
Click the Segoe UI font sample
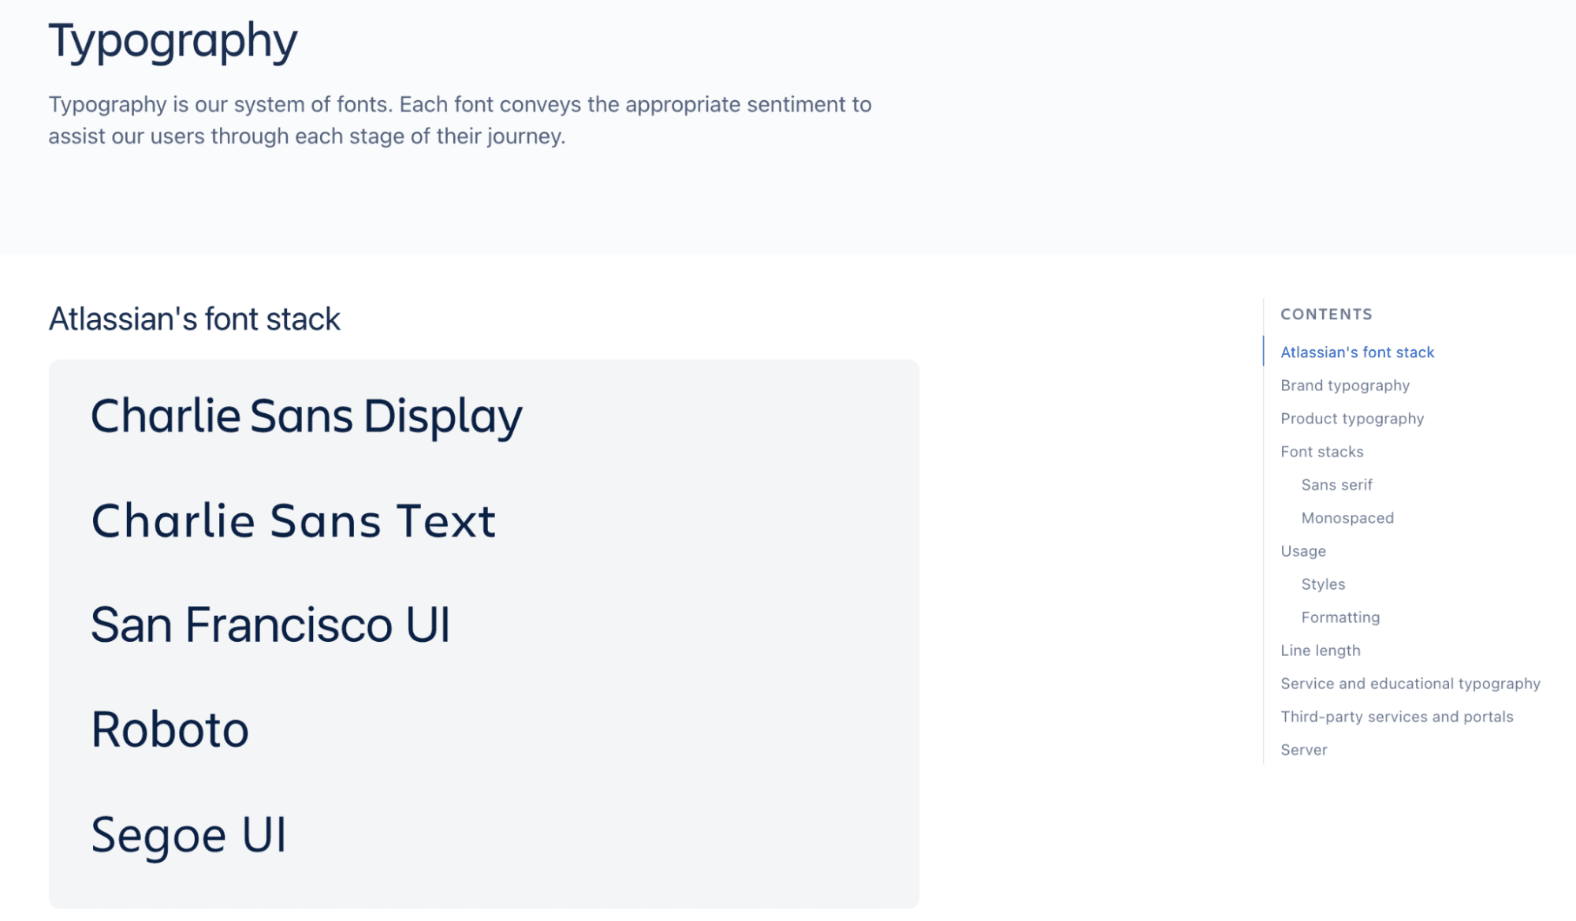[x=188, y=834]
